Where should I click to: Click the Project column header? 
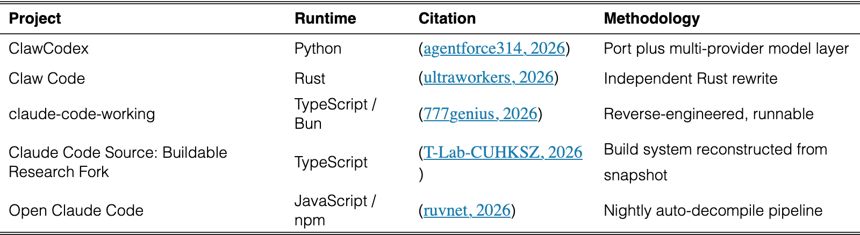(x=35, y=18)
